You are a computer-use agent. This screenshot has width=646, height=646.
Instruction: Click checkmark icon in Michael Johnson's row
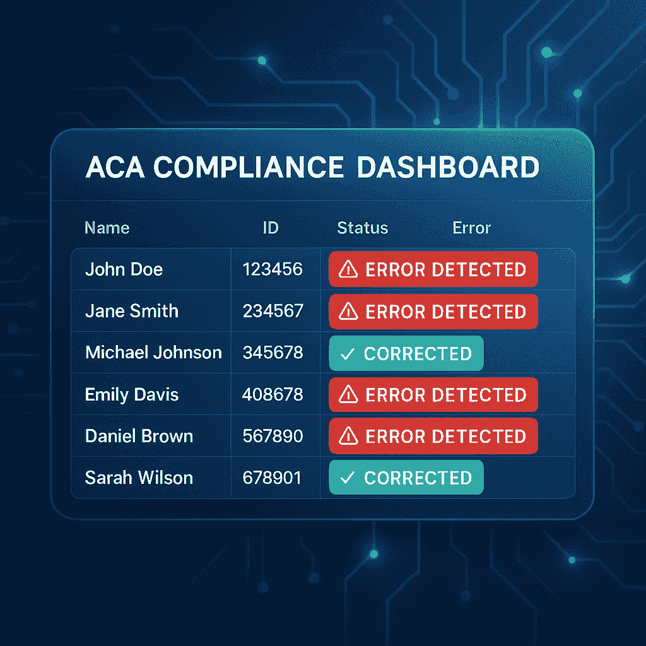[x=346, y=354]
